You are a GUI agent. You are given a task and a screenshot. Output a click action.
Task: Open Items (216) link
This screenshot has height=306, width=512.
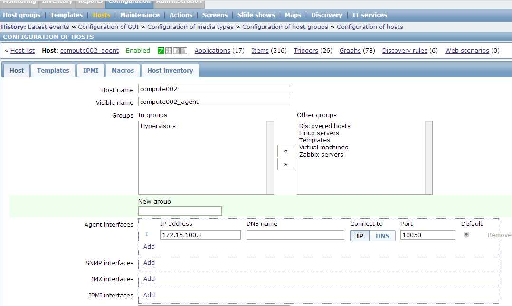pyautogui.click(x=260, y=51)
